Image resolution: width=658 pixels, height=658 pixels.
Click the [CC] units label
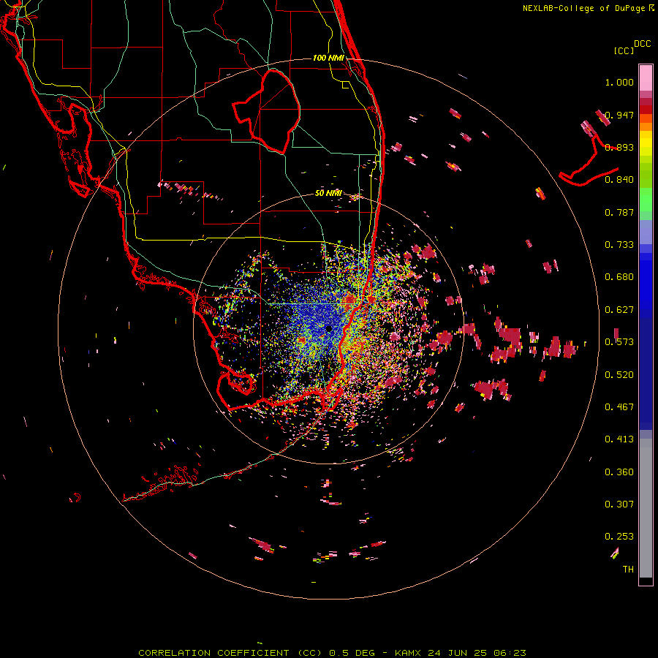pos(624,50)
